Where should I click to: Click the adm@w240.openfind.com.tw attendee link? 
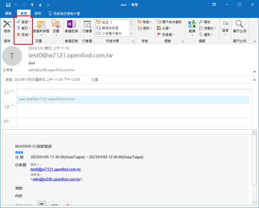[x=56, y=179]
